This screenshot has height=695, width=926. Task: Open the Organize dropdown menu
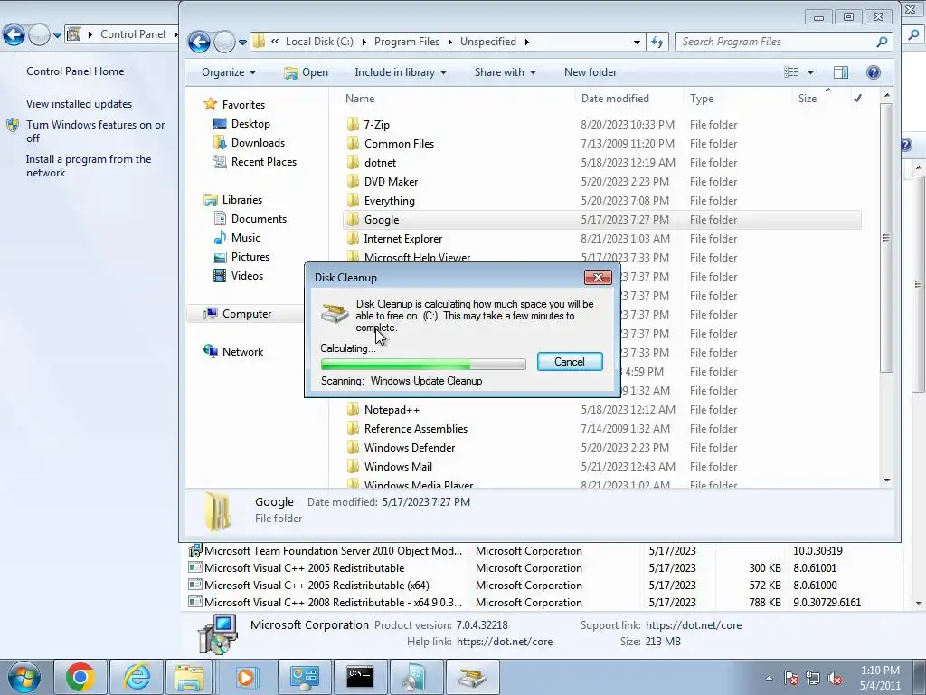(x=229, y=72)
